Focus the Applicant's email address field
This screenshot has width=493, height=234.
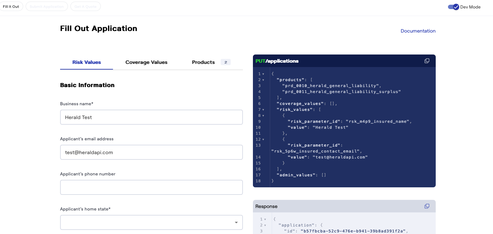(x=151, y=152)
